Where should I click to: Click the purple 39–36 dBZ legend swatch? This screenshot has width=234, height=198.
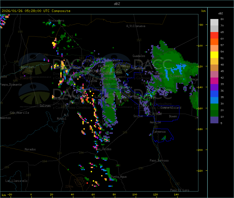coord(214,87)
